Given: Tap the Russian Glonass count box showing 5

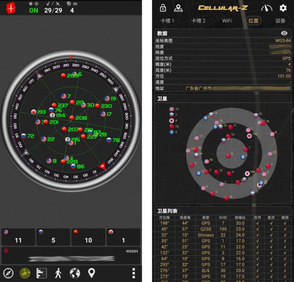Looking at the screenshot, I should pos(53,237).
